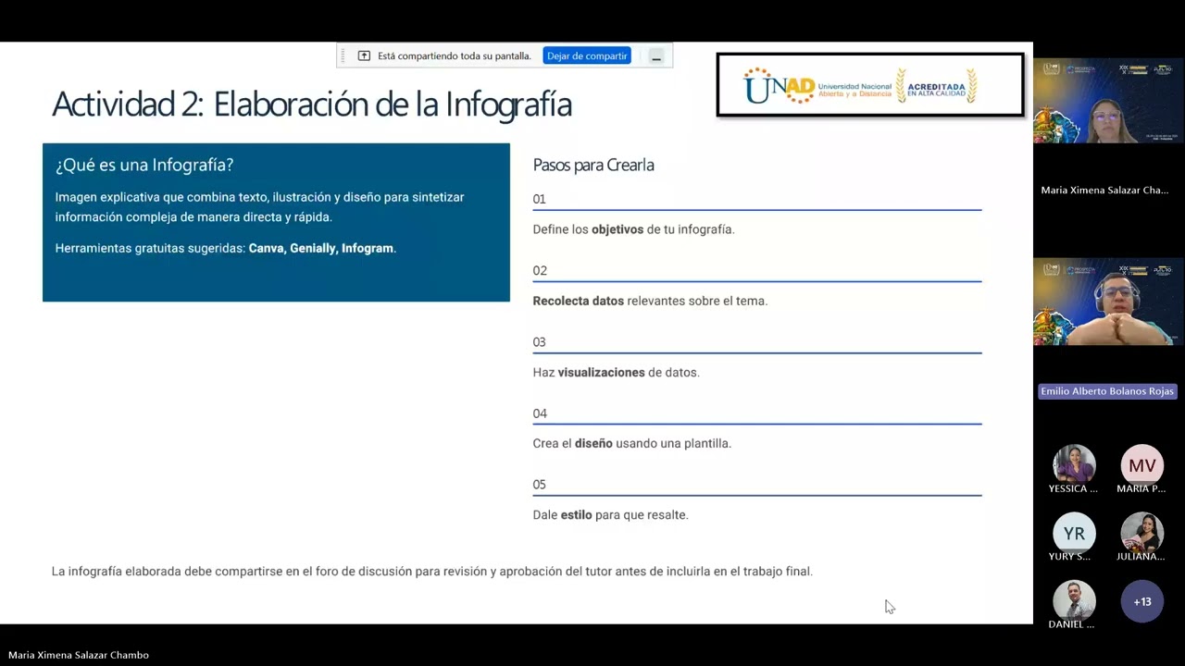Click the drag handle of sharing bar
Screen dimensions: 1185x666
click(343, 56)
